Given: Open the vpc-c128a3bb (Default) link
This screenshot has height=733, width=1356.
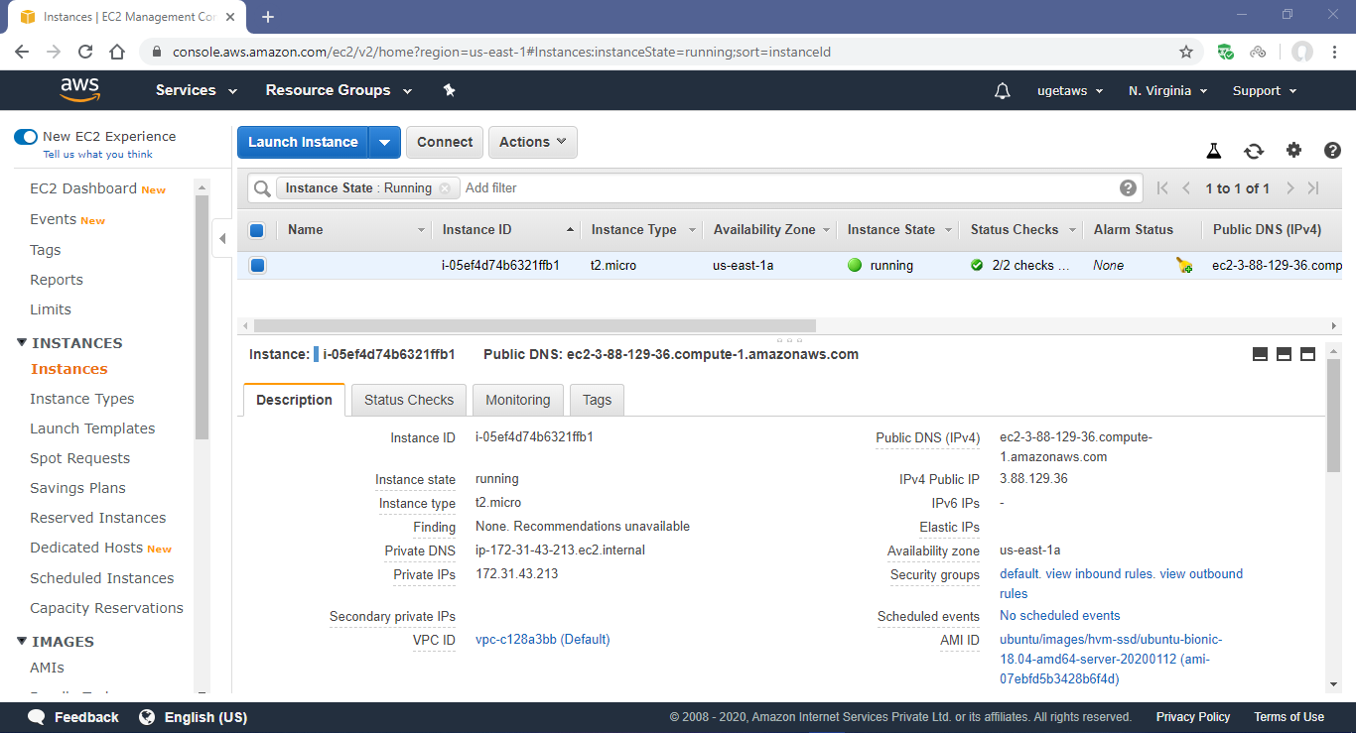Looking at the screenshot, I should click(x=543, y=640).
